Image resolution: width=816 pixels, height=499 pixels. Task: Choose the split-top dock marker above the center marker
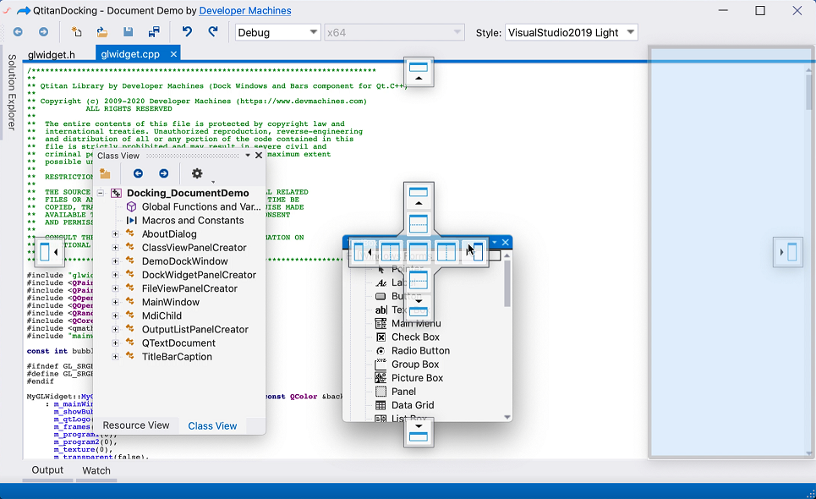(419, 224)
